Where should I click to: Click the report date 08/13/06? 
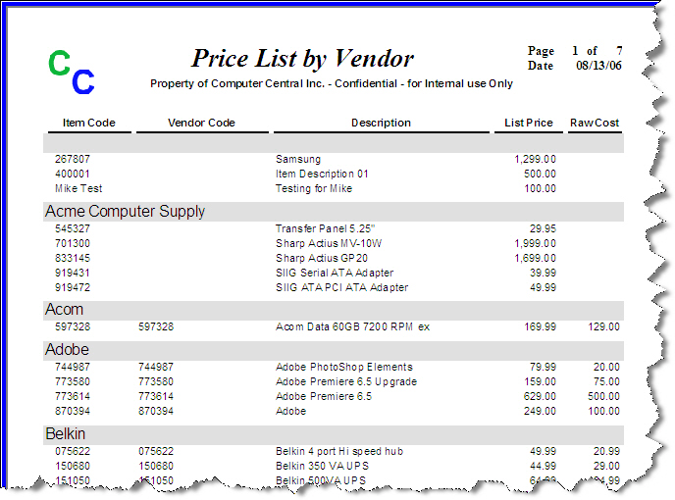(x=599, y=66)
